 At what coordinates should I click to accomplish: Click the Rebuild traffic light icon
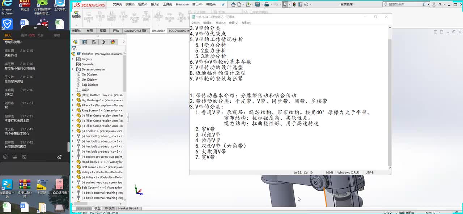coord(294,4)
